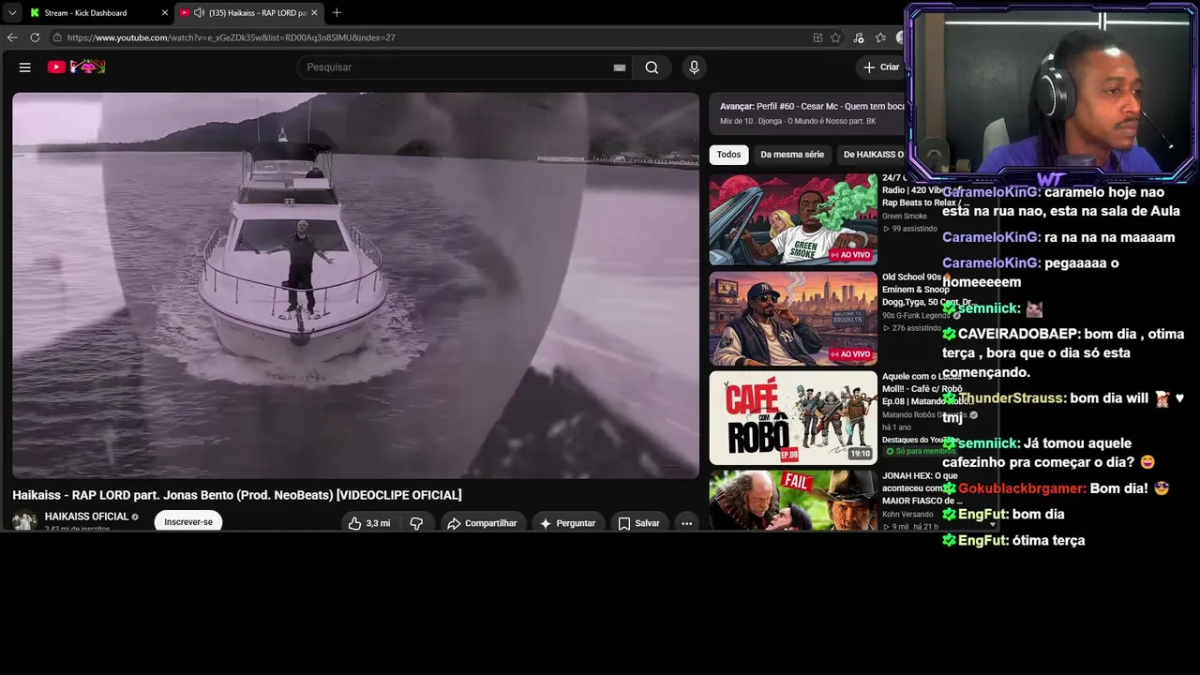Click the install app icon in address bar
Image resolution: width=1200 pixels, height=675 pixels.
[x=817, y=37]
